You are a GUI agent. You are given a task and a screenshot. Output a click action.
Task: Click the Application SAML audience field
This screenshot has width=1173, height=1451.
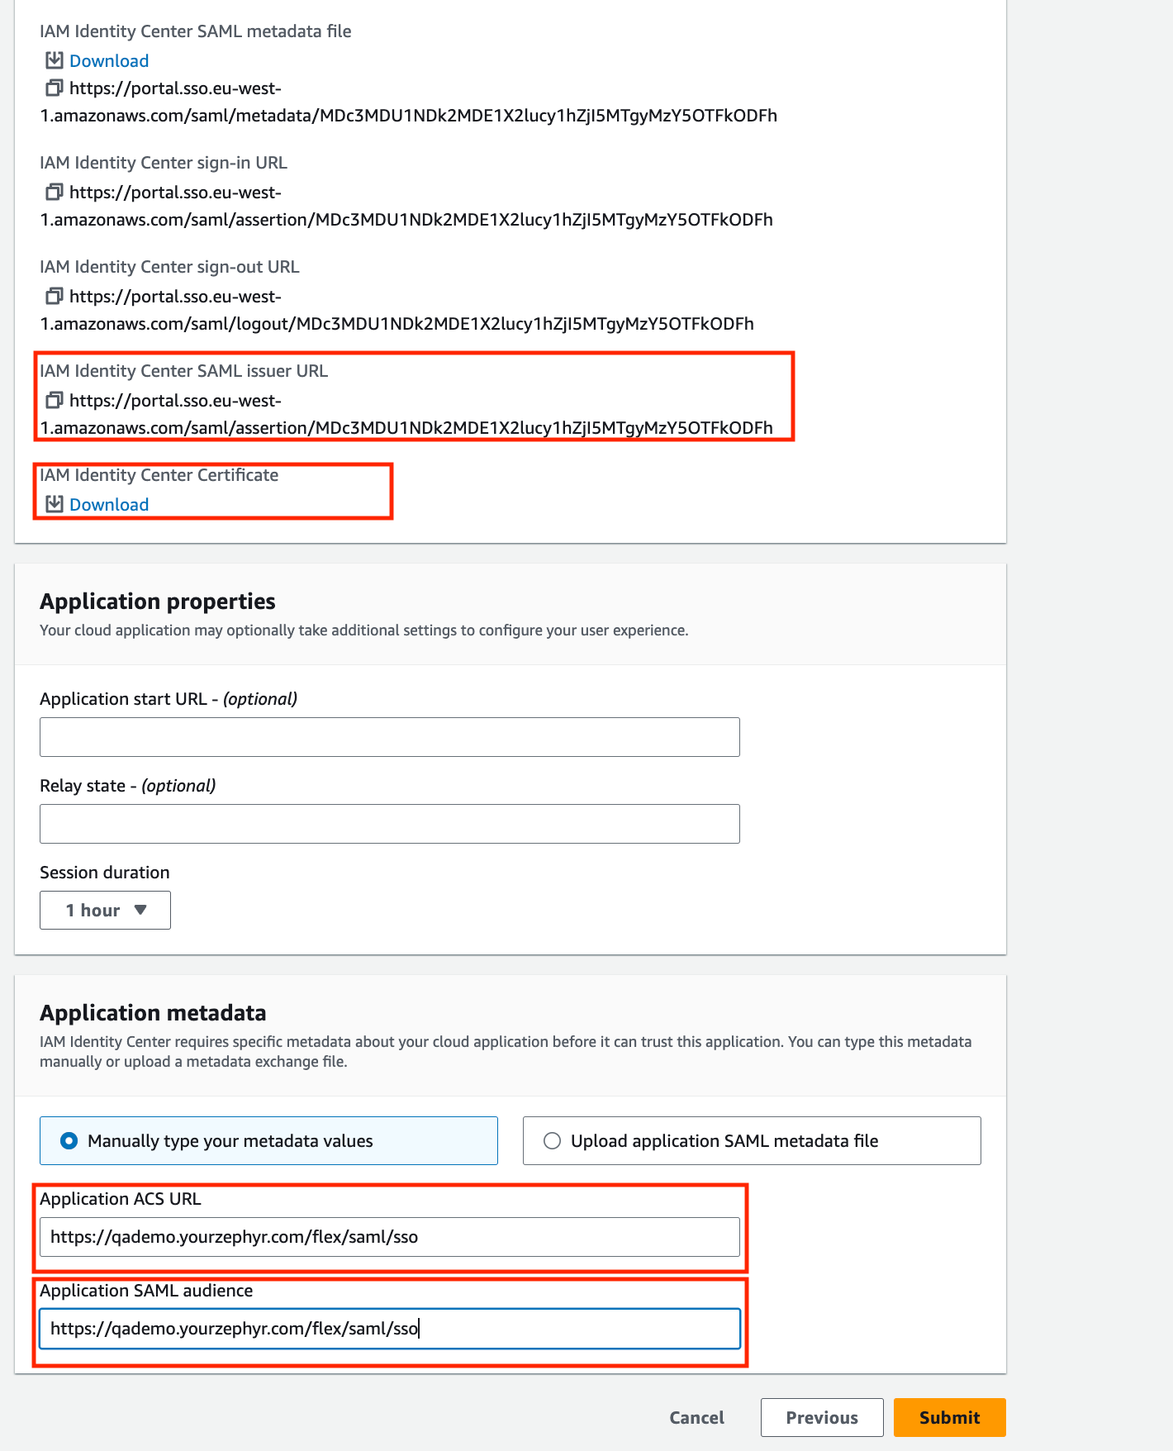(x=389, y=1329)
